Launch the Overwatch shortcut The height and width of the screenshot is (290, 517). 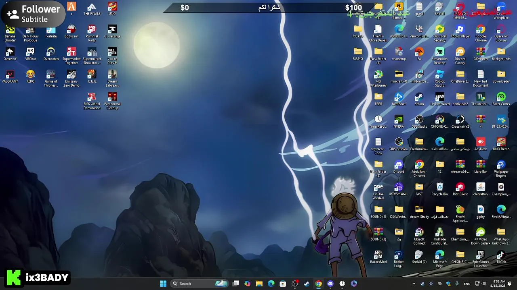(51, 54)
